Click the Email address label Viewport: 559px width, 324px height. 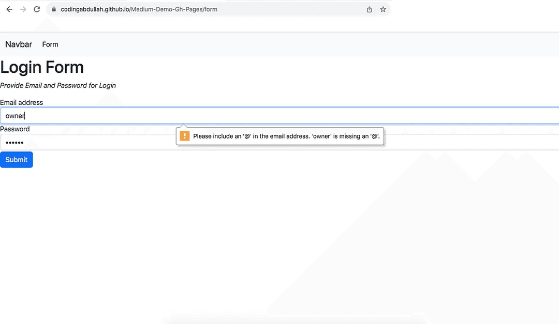[x=22, y=102]
